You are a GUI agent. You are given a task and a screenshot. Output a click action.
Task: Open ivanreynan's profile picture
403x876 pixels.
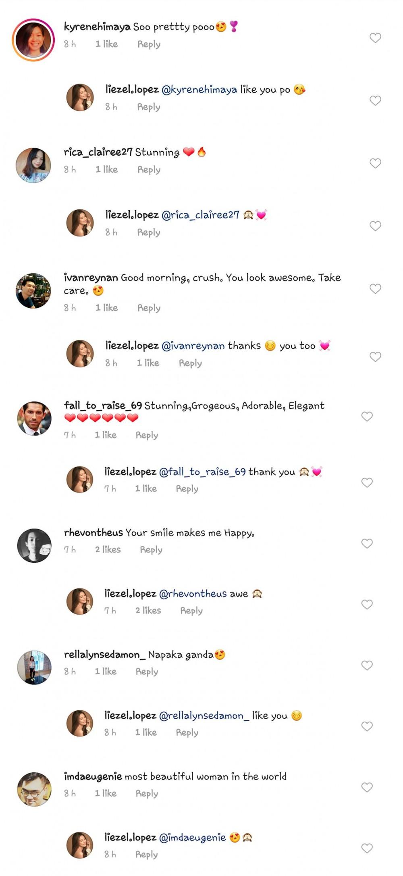coord(33,291)
